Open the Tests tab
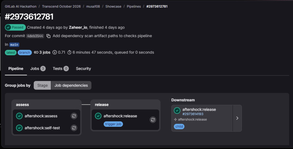 [61, 69]
